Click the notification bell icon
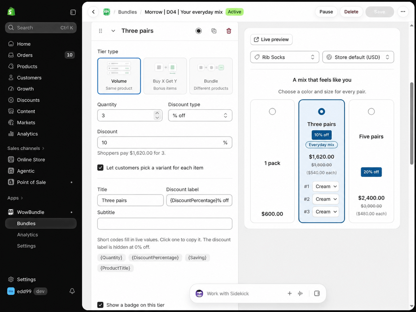Viewport: 416px width, 312px height. (72, 291)
